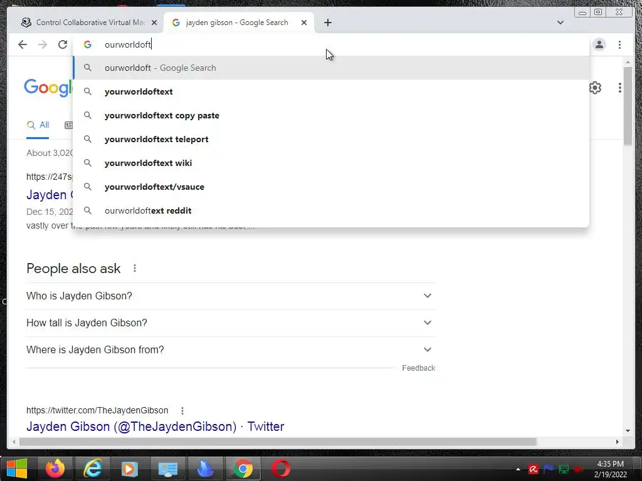The image size is (642, 481).
Task: Select 'yourworldoftext teleport' suggestion
Action: 331,139
